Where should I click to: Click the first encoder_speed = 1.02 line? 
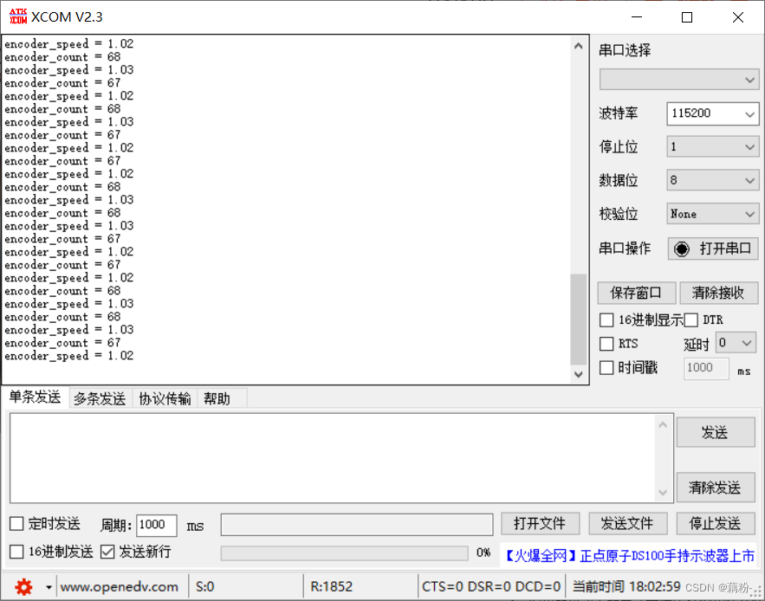[68, 44]
